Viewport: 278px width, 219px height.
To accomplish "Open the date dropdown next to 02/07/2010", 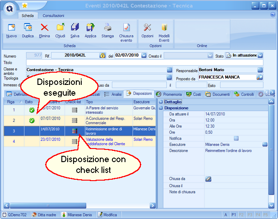I will coord(144,56).
